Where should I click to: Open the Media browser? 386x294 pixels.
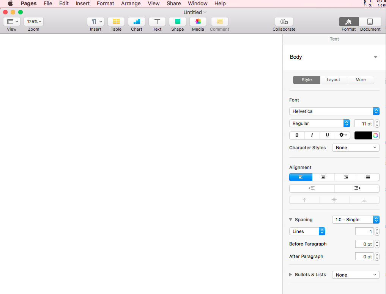[198, 21]
